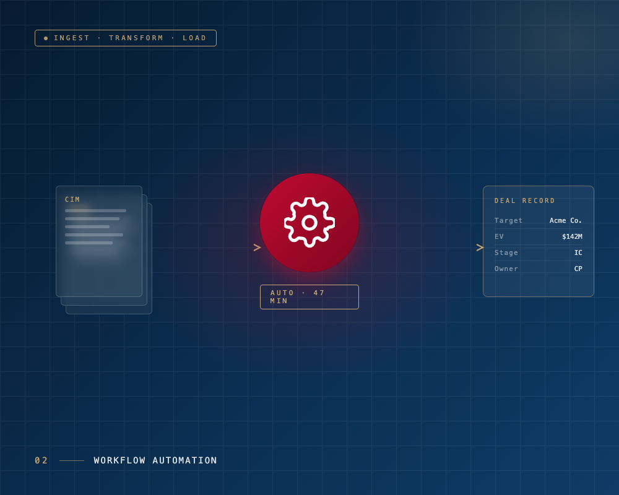Expand the AUTO · 47 MIN badge
619x495 pixels.
(x=309, y=296)
